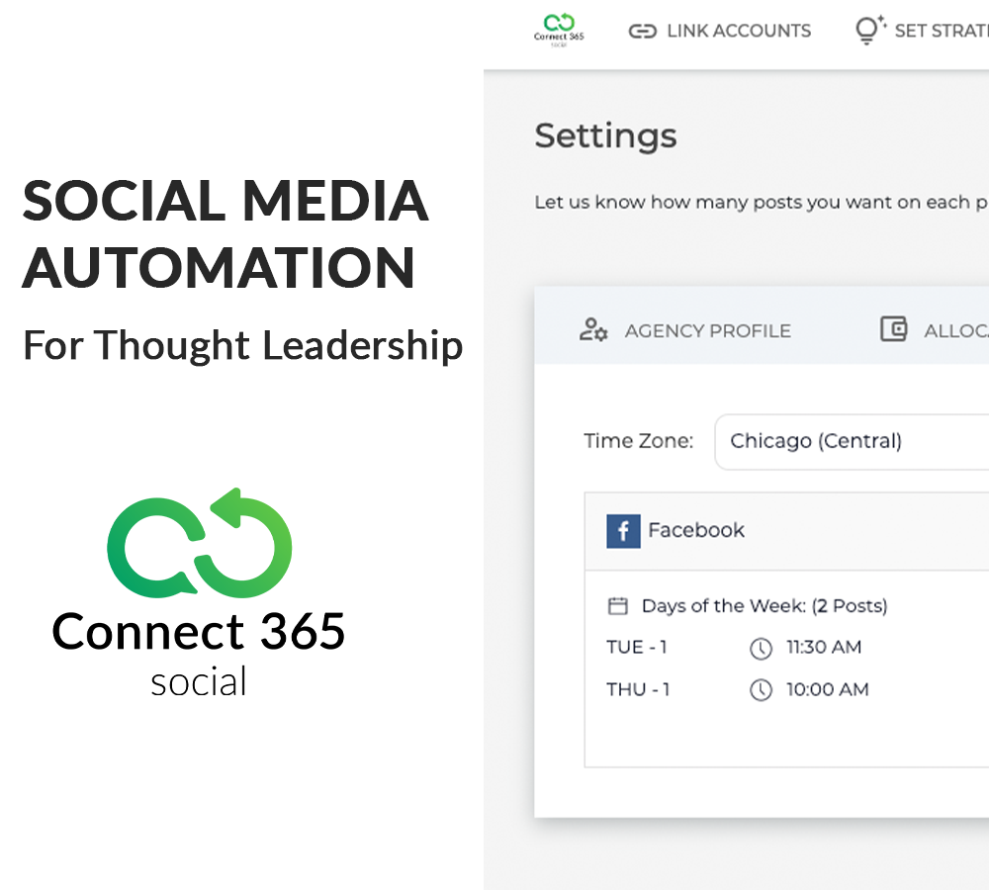Select the 10:00 AM Thursday post time
The width and height of the screenshot is (989, 890).
(827, 690)
